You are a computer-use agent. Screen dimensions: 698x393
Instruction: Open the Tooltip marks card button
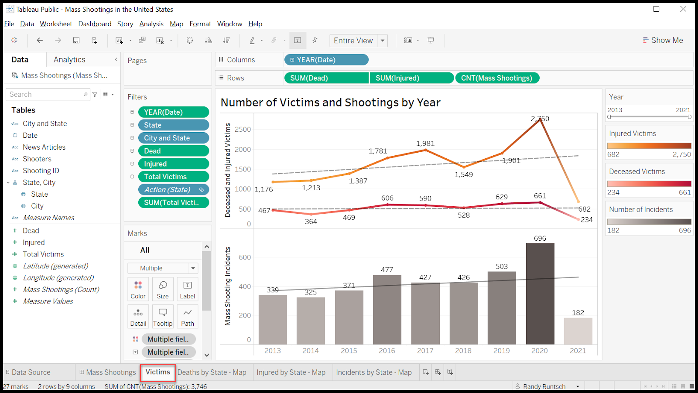click(x=163, y=317)
